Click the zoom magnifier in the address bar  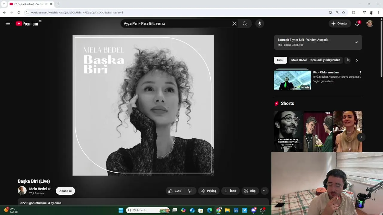(337, 13)
